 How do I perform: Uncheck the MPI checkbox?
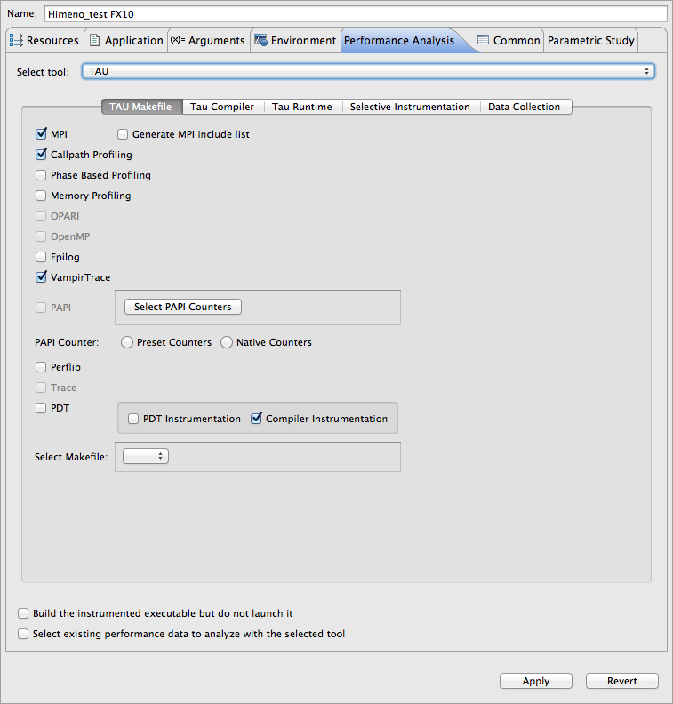[x=41, y=134]
